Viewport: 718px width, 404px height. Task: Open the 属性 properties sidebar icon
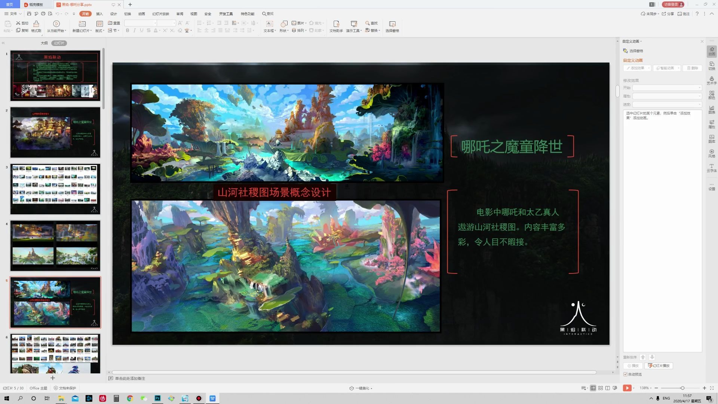tap(712, 124)
